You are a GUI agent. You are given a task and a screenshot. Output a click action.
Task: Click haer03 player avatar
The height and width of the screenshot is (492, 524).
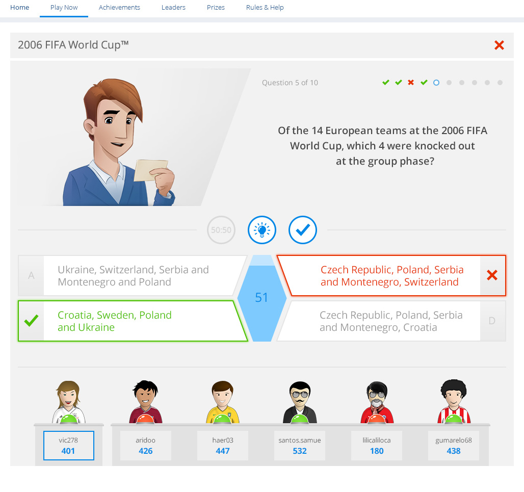click(x=223, y=402)
